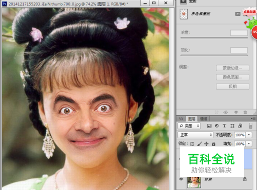Click the add pixel mask icon in Masks panel
The width and height of the screenshot is (257, 190).
coord(238,14)
